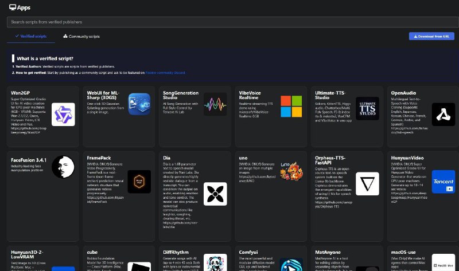Click Download from URL button
This screenshot has width=459, height=271.
click(x=431, y=36)
